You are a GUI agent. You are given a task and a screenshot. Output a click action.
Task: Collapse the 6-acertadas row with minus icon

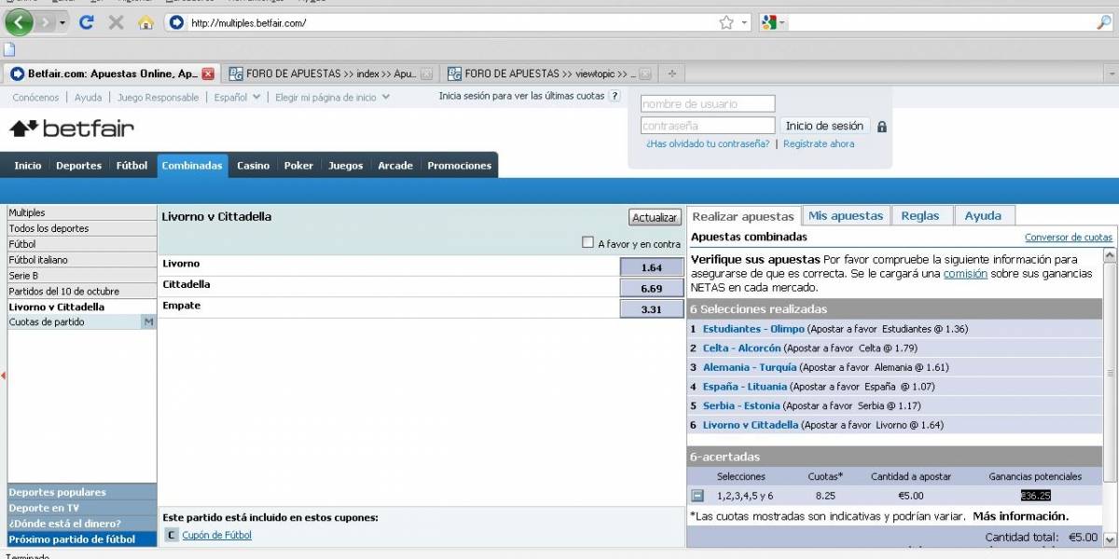point(698,496)
